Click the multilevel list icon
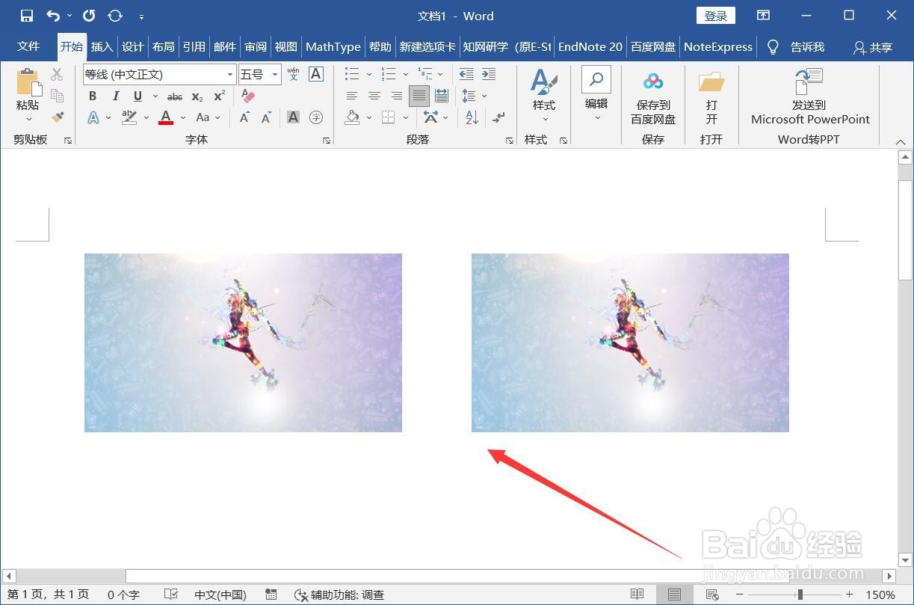The image size is (914, 605). coord(425,74)
